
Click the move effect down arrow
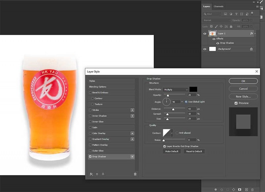[103, 174]
